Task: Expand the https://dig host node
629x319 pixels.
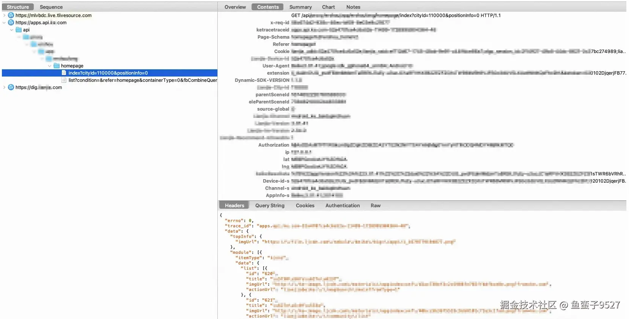Action: click(x=4, y=88)
